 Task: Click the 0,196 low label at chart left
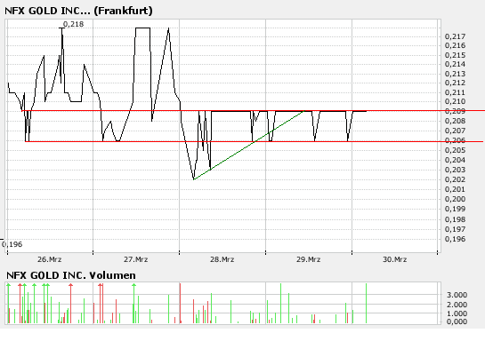click(x=12, y=244)
